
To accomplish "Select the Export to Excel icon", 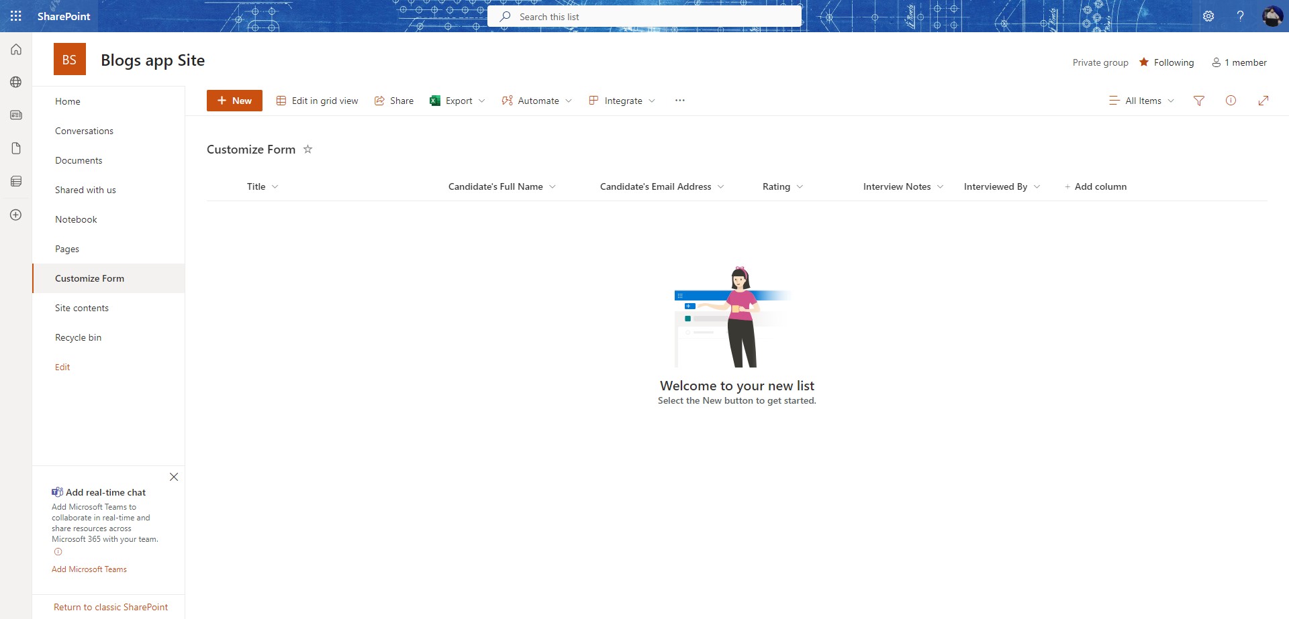I will pyautogui.click(x=435, y=100).
